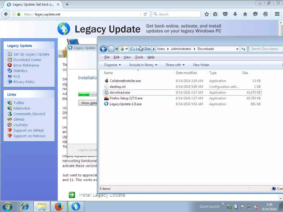Launch Internet Explorer from the taskbar
283x212 pixels.
point(25,206)
